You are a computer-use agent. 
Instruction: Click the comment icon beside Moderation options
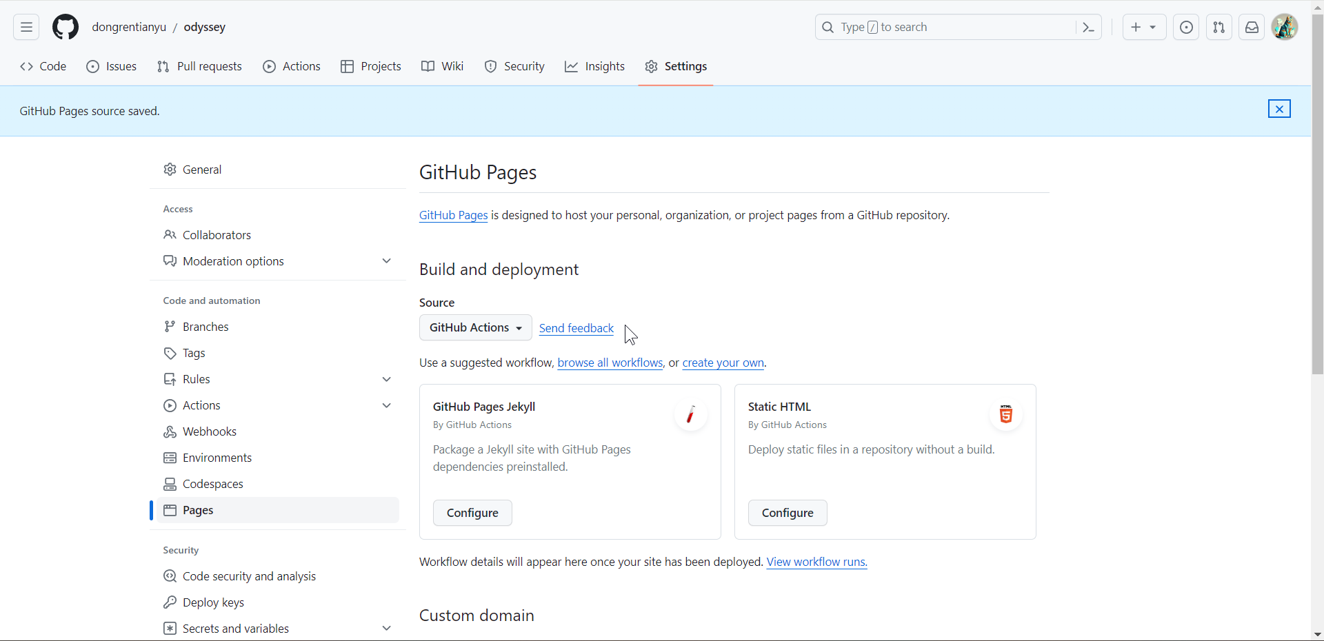click(x=170, y=261)
